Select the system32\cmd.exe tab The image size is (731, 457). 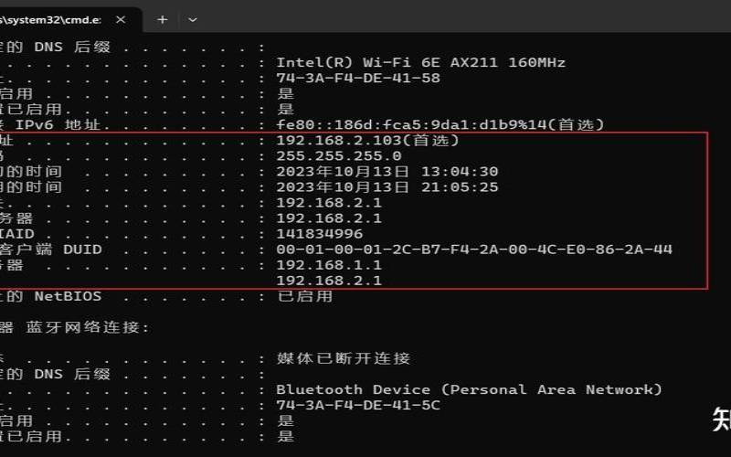[55, 18]
